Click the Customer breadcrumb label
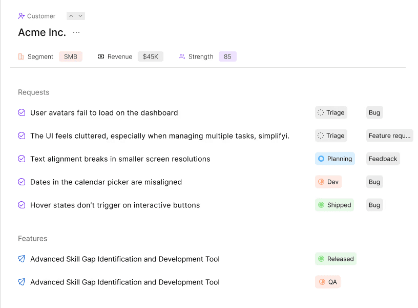 [41, 16]
